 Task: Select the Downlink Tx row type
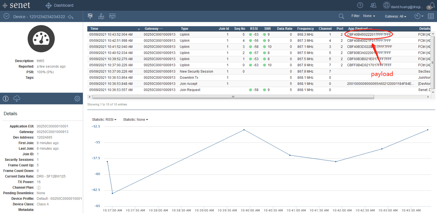tap(189, 78)
